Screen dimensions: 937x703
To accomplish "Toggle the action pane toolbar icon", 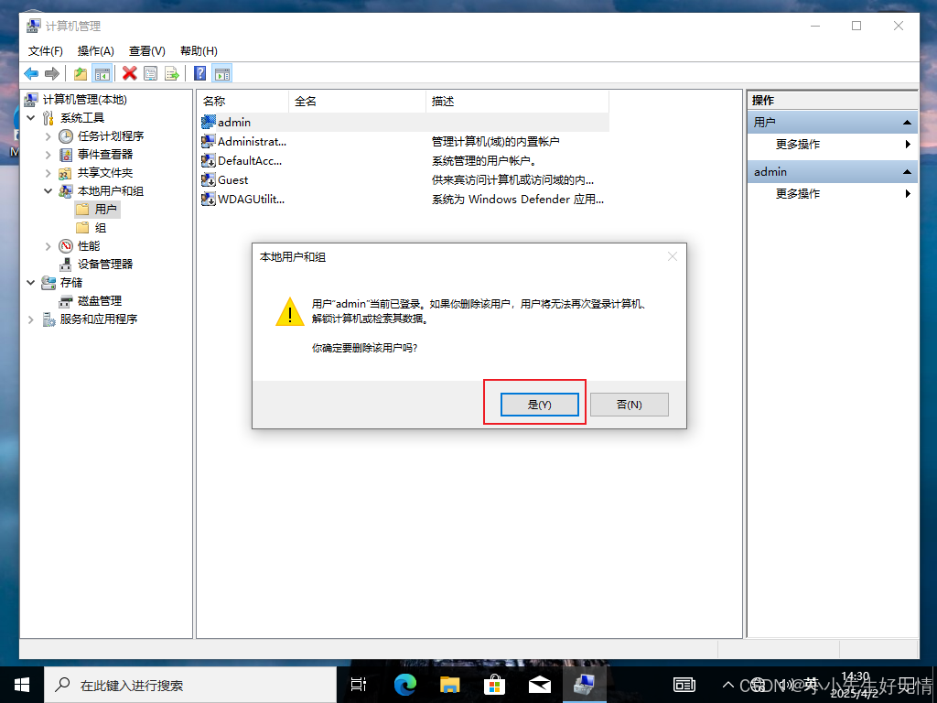I will (x=221, y=73).
